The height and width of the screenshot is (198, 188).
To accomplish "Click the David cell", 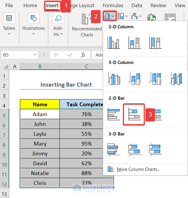I will click(x=40, y=163).
